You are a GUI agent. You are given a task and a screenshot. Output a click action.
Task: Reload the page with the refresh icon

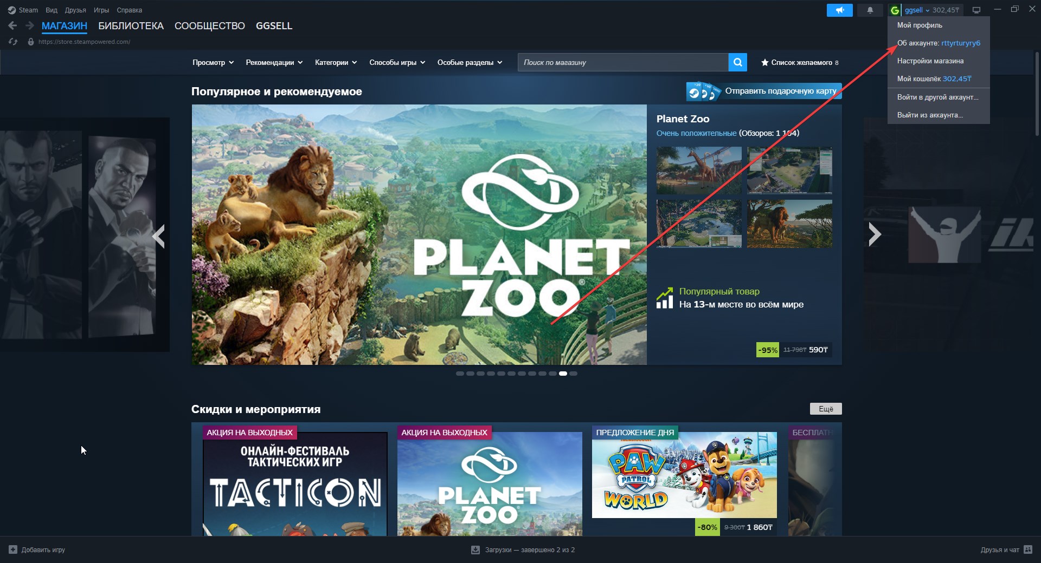point(14,42)
